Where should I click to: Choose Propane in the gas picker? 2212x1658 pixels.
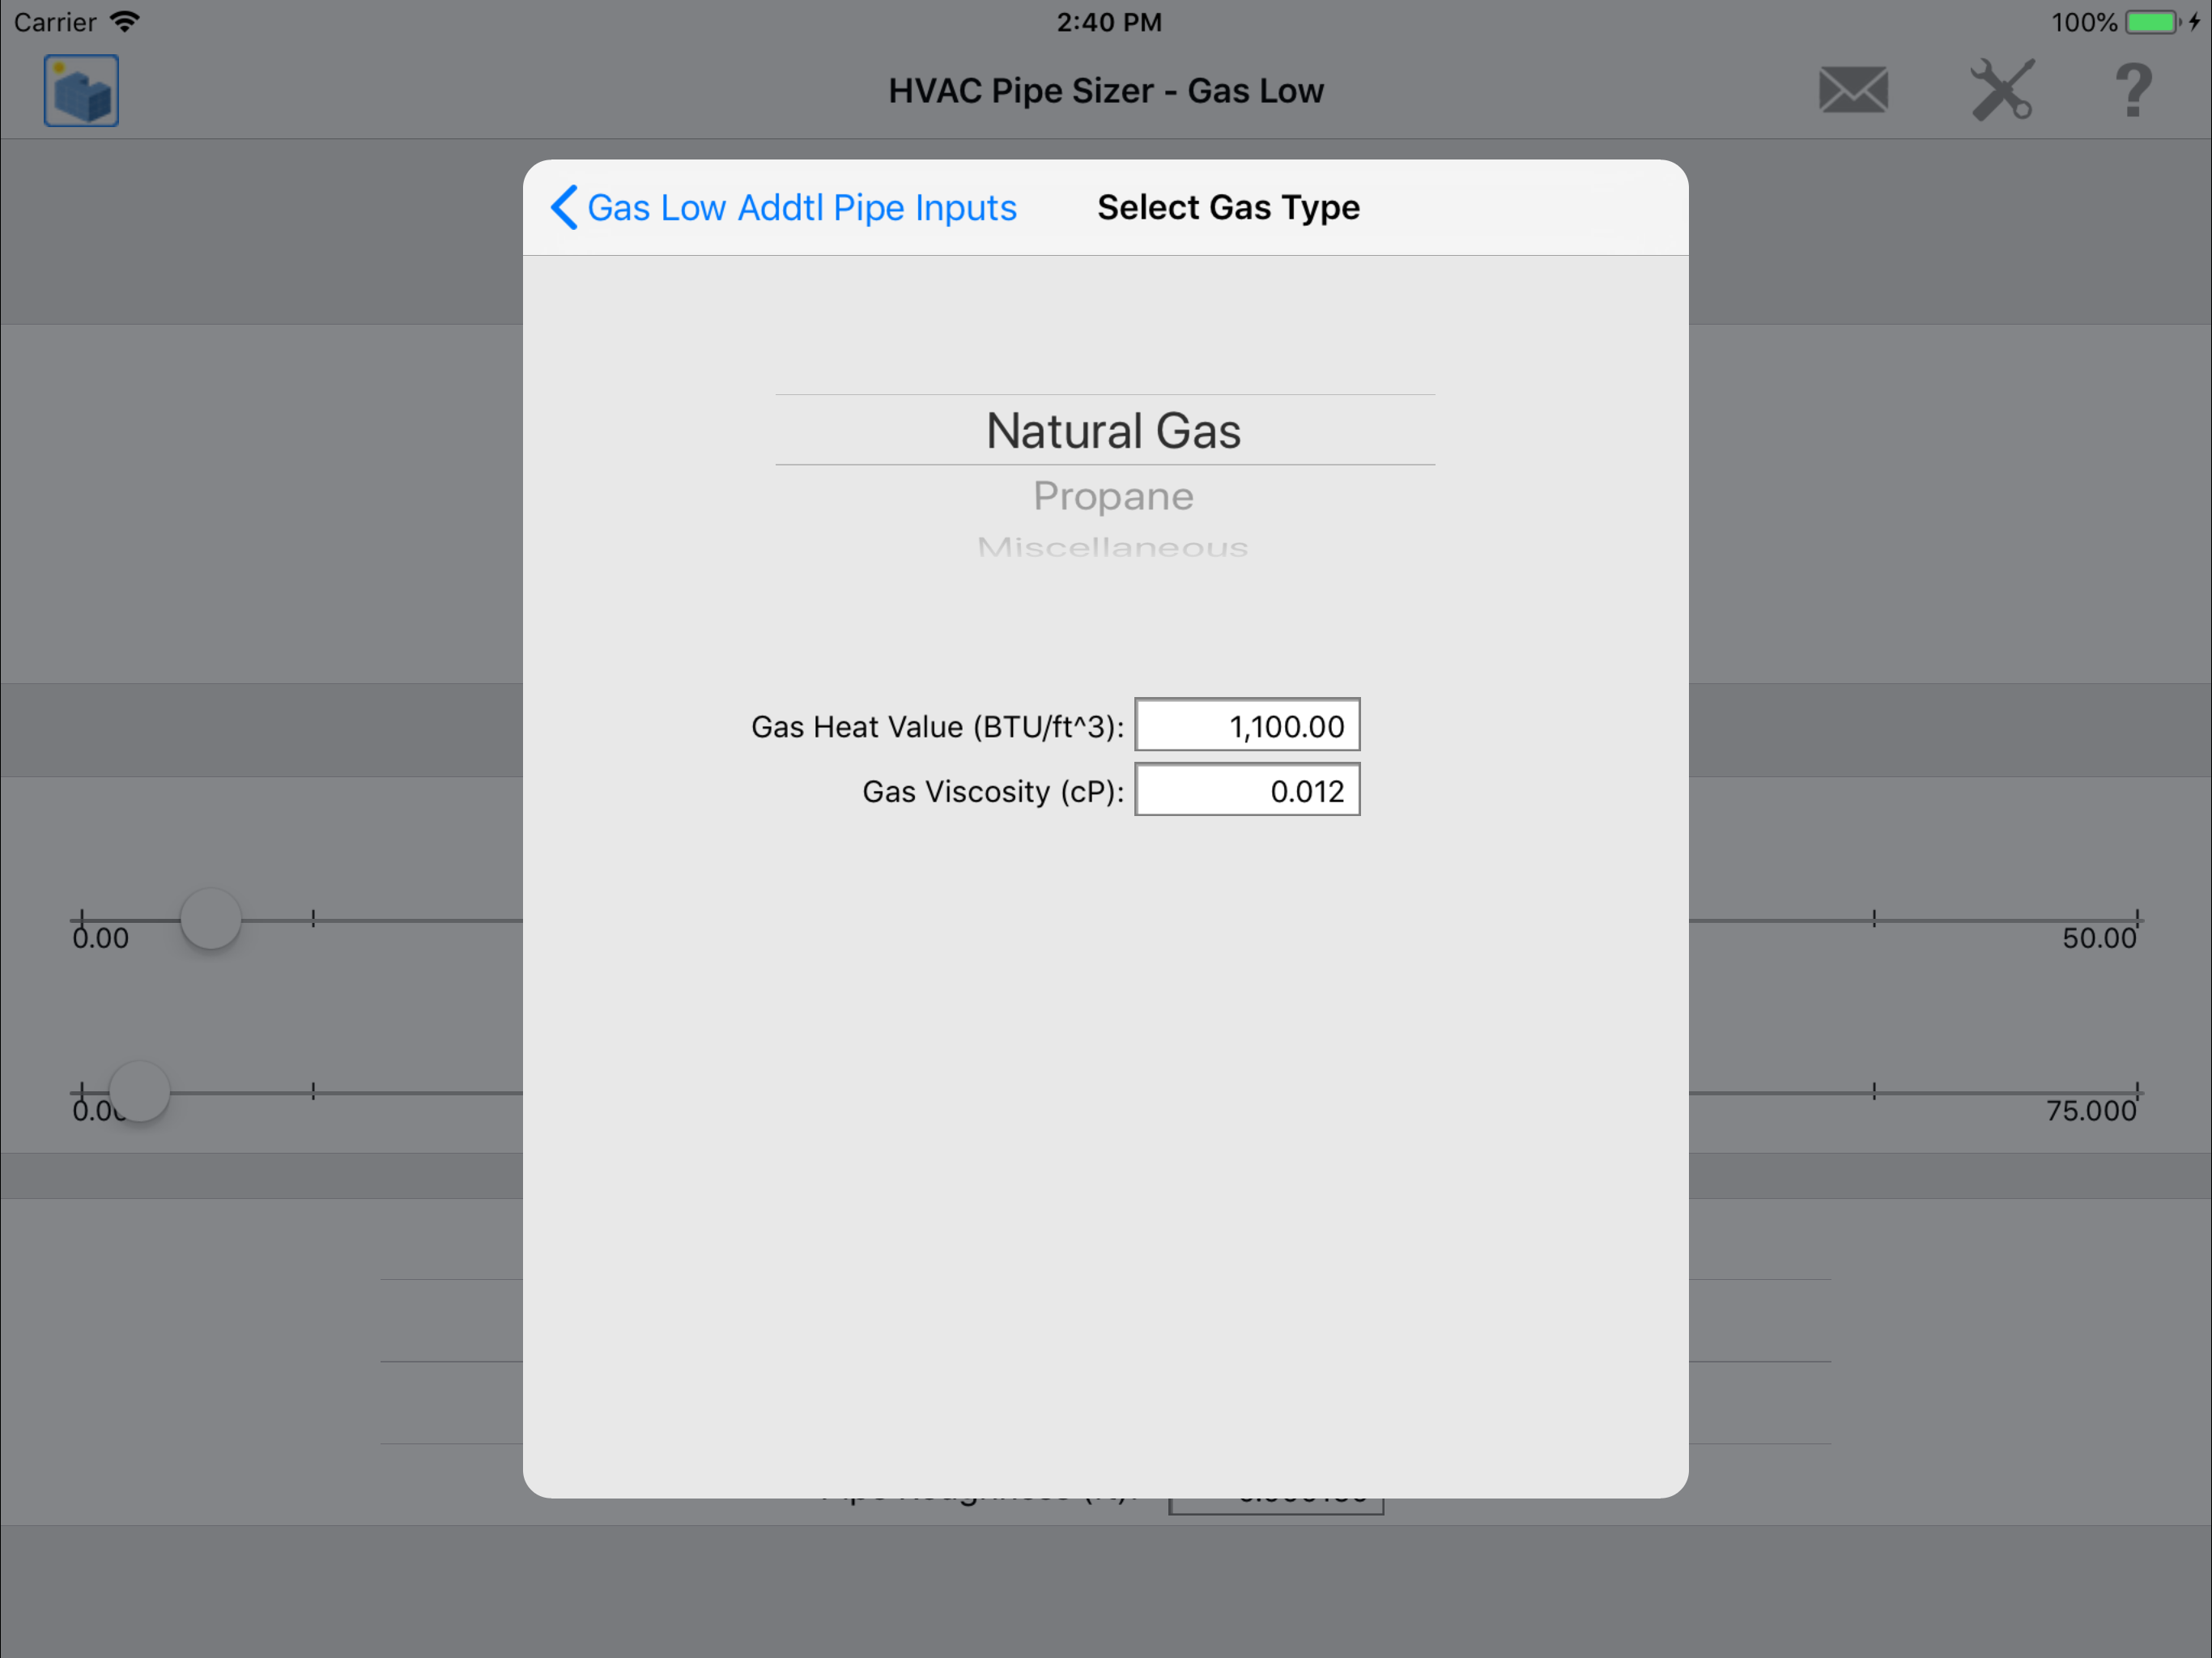click(1112, 496)
